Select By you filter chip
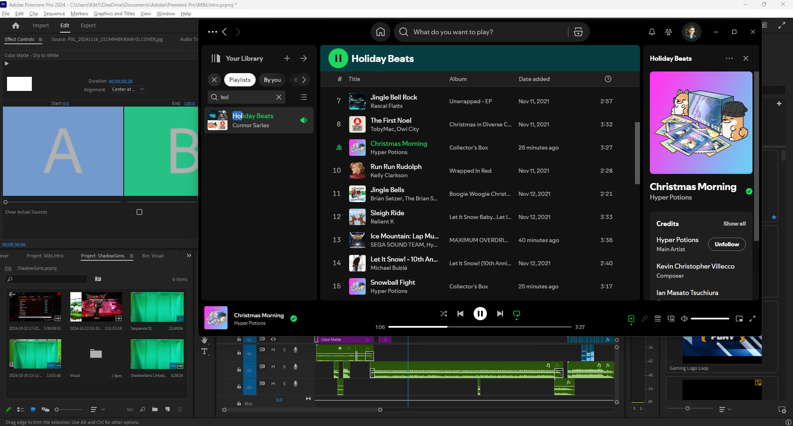Image resolution: width=793 pixels, height=426 pixels. [x=272, y=80]
